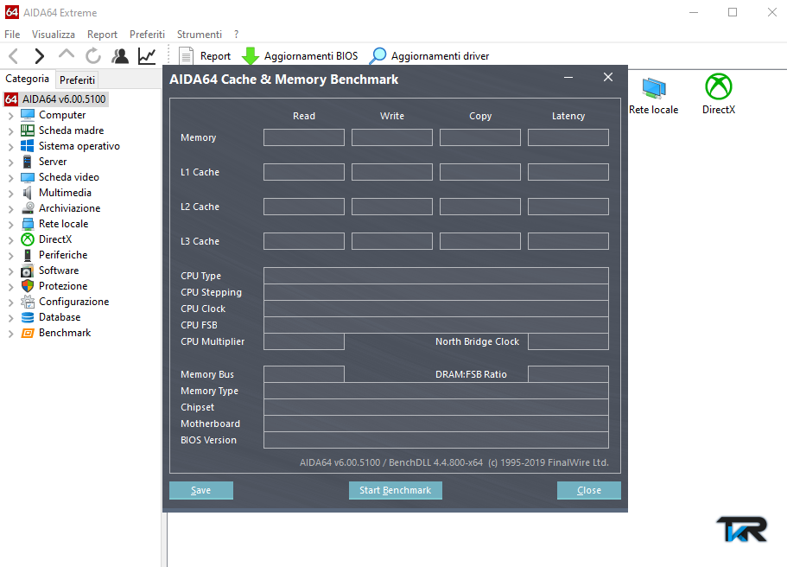Select the Protezione tree item label
This screenshot has height=567, width=787.
click(x=63, y=286)
